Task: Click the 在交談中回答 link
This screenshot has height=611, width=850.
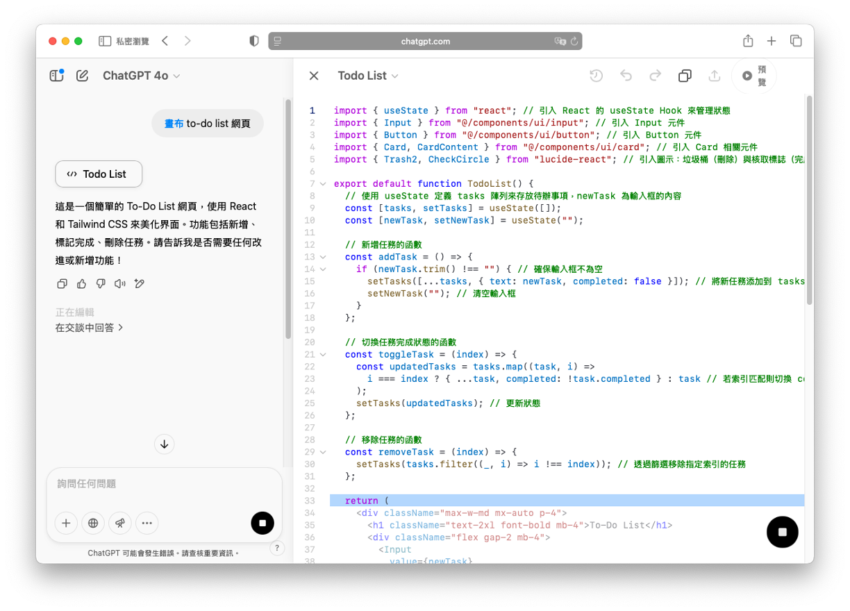Action: [x=89, y=328]
